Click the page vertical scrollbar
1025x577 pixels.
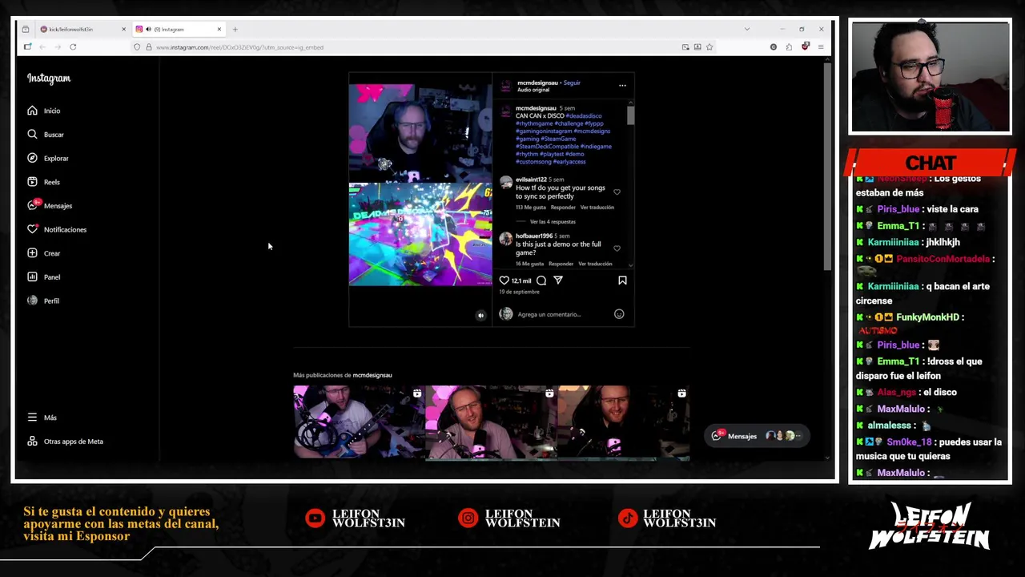(x=827, y=167)
